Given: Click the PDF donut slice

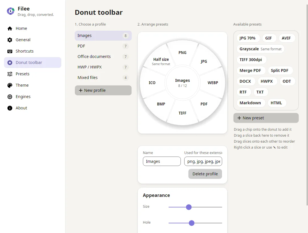Looking at the screenshot, I should [x=204, y=104].
